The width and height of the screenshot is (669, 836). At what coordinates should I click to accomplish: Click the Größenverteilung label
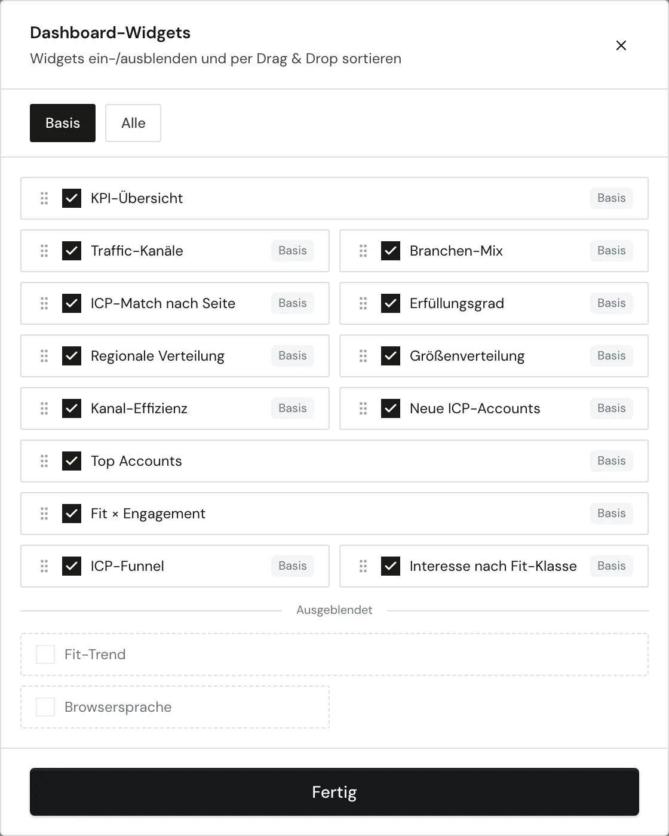[x=467, y=356]
